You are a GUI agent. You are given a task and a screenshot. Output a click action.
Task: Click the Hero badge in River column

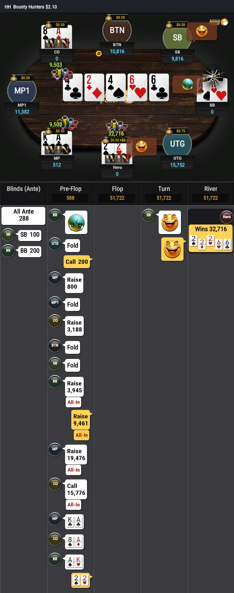[x=227, y=217]
